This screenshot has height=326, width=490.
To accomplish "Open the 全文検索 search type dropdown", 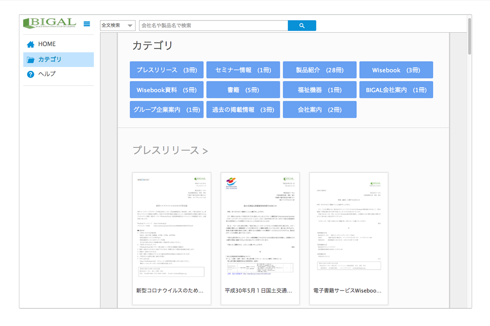I will click(117, 25).
